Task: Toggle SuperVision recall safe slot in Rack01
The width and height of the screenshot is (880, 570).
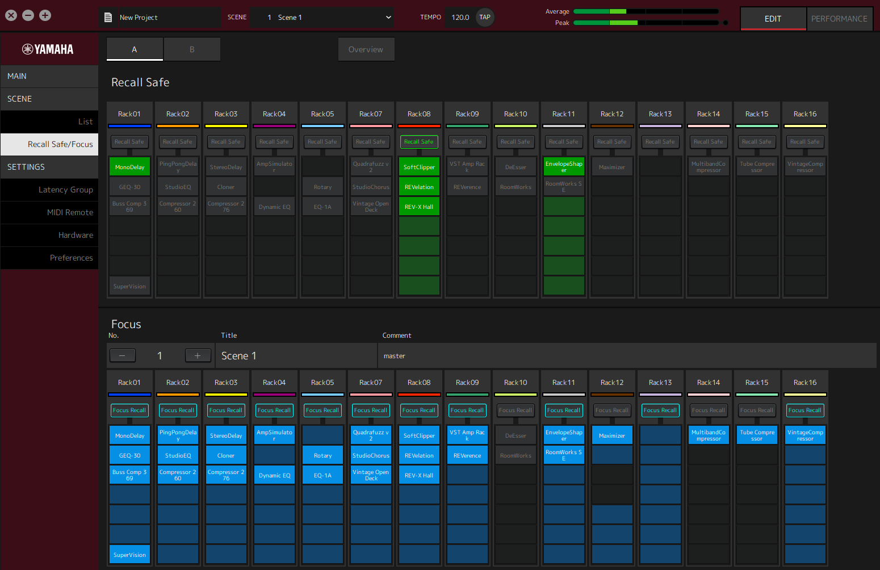Action: pos(129,286)
